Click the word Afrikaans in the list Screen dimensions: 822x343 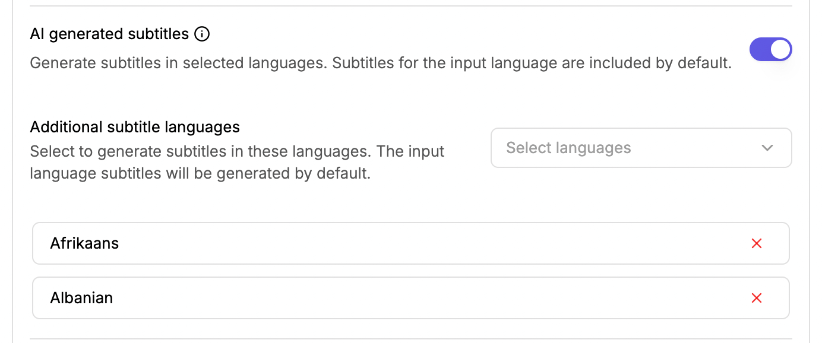[84, 243]
